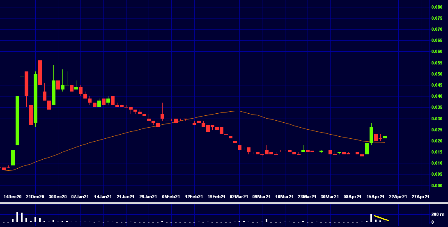The image size is (448, 227).
Task: Select the 23Mar21 date label
Action: click(307, 197)
